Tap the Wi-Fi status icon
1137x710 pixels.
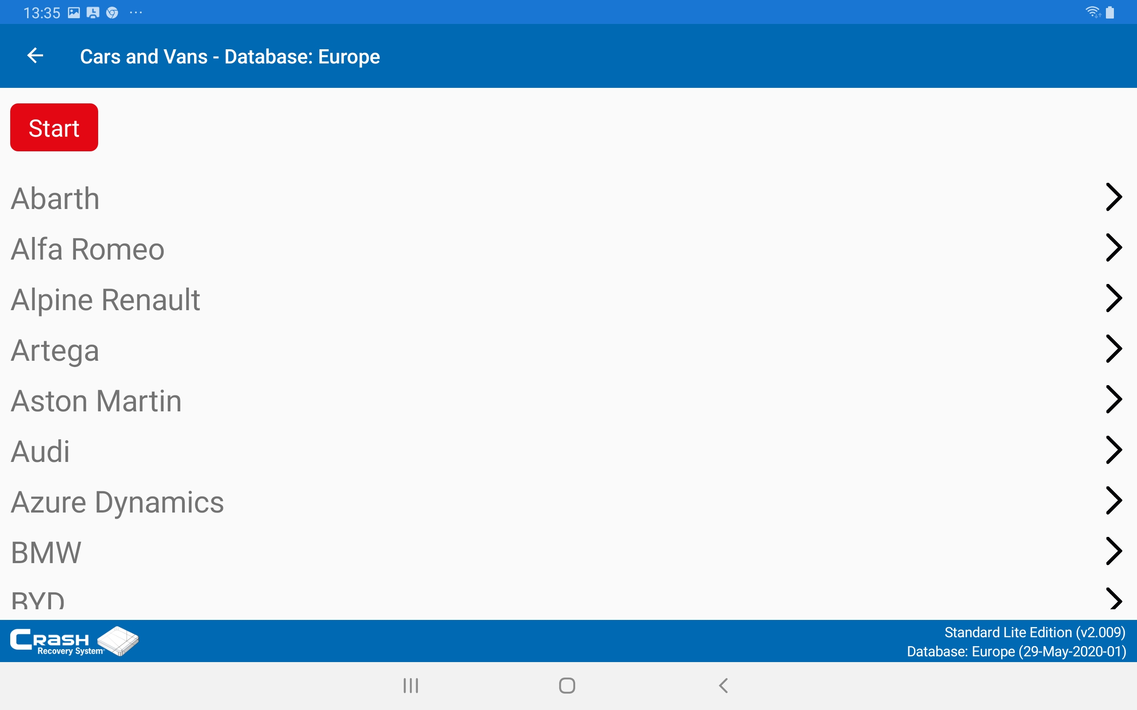tap(1093, 12)
